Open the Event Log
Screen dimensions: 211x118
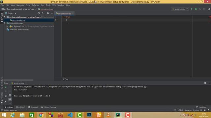click(x=201, y=107)
